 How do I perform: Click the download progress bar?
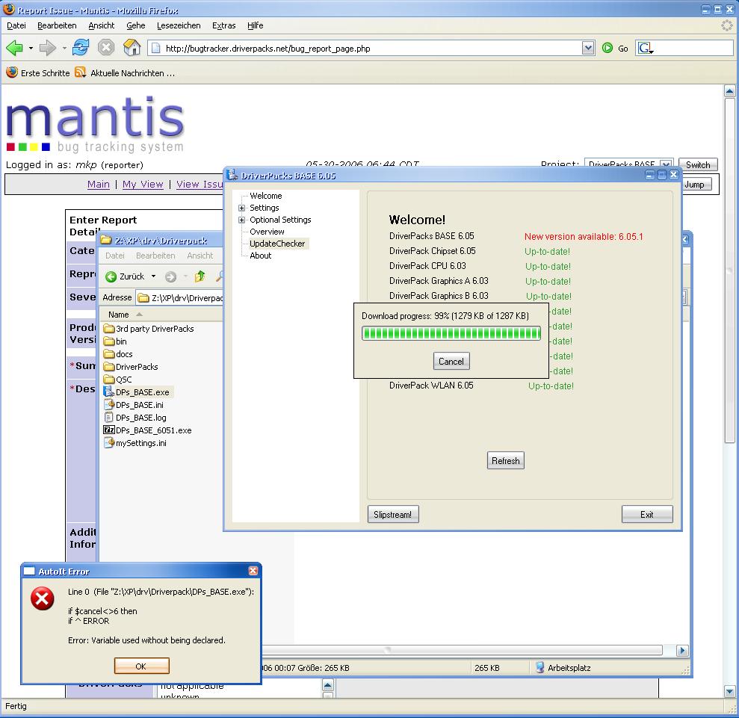[x=451, y=333]
